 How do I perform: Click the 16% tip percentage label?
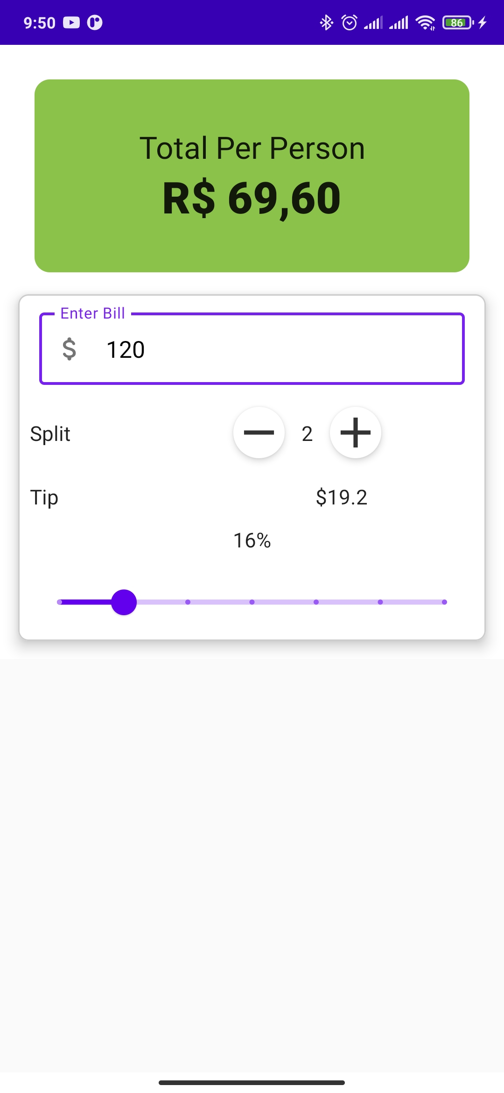tap(252, 540)
